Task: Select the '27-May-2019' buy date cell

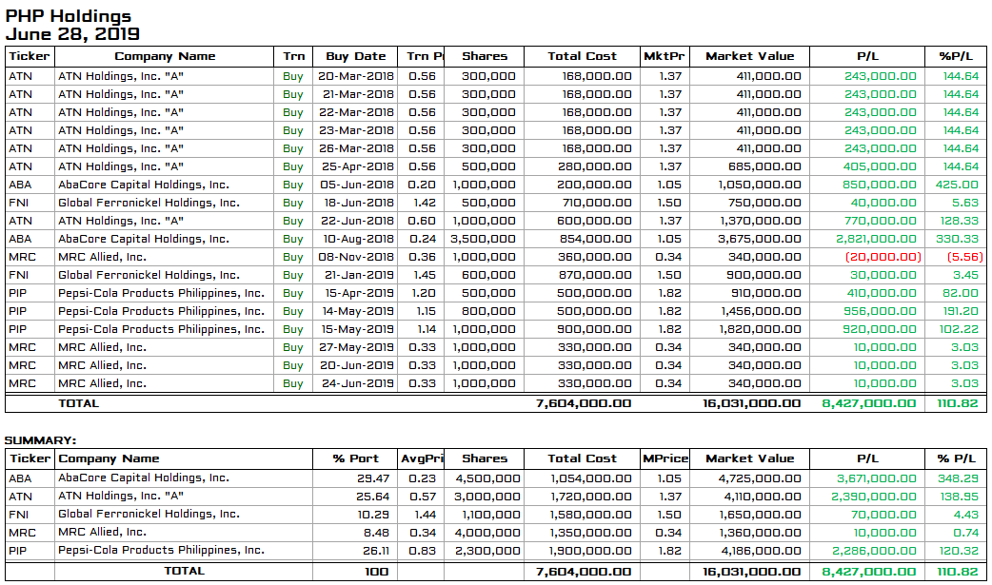Action: (357, 348)
